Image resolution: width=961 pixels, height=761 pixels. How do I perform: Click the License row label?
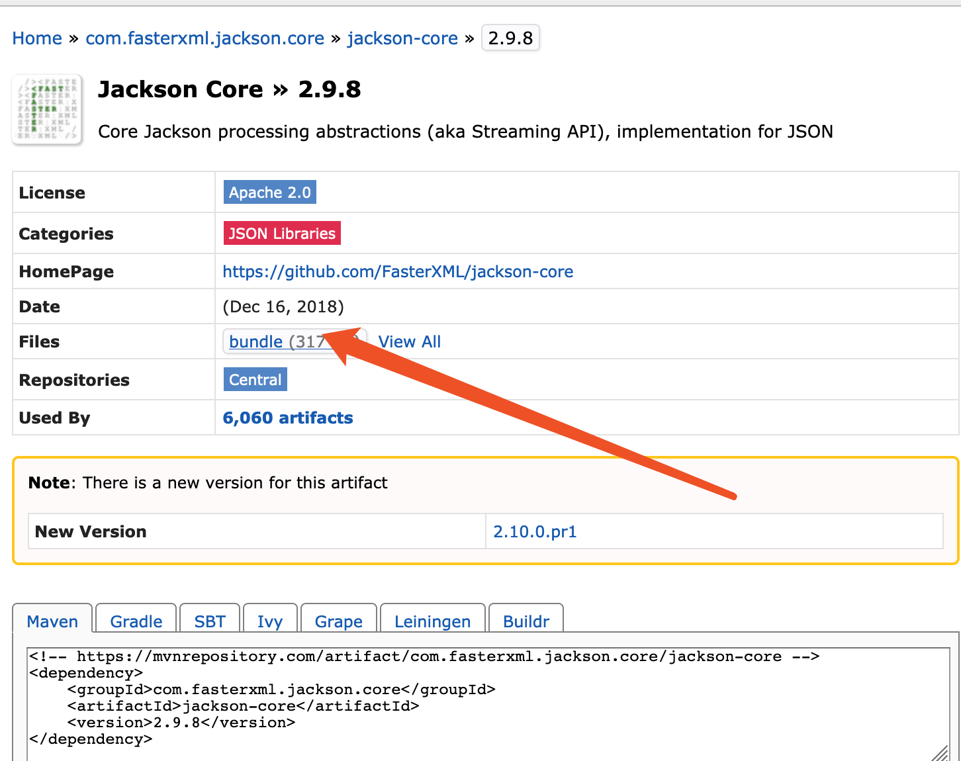coord(52,193)
